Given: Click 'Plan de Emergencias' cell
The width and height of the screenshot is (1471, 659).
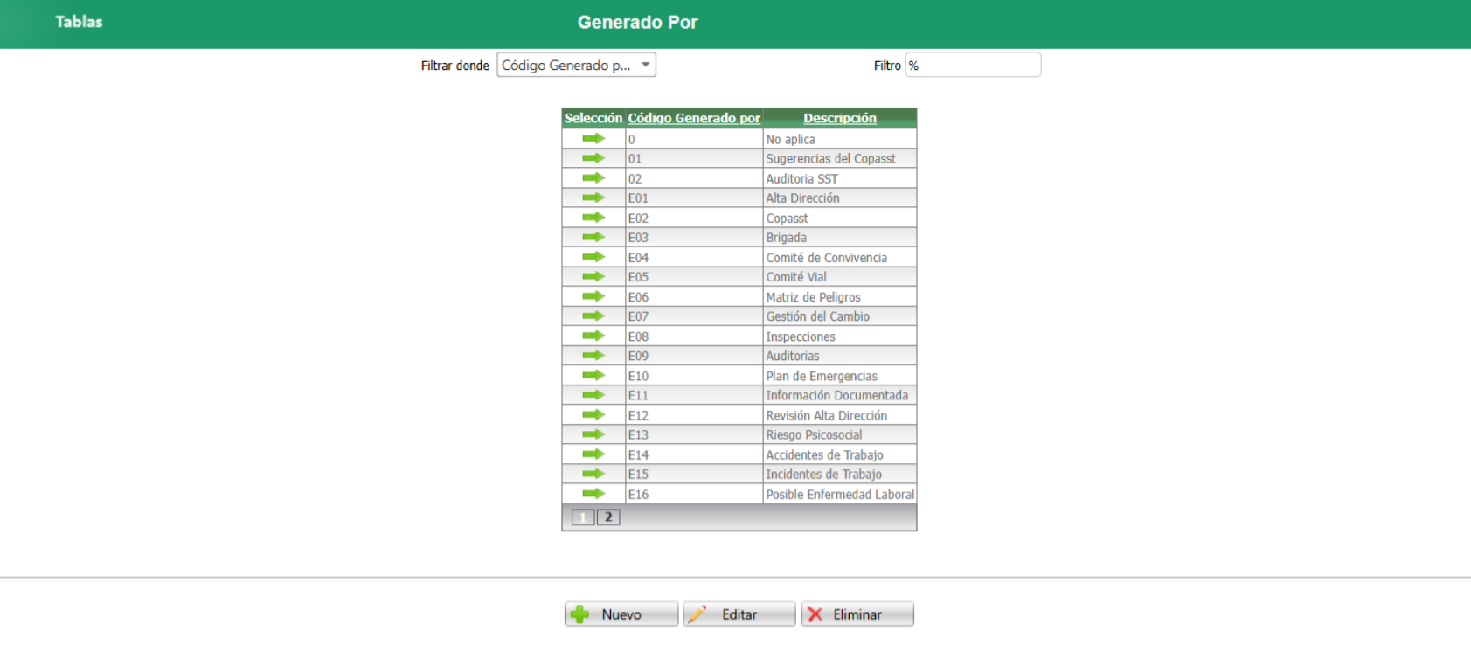Looking at the screenshot, I should click(x=840, y=375).
